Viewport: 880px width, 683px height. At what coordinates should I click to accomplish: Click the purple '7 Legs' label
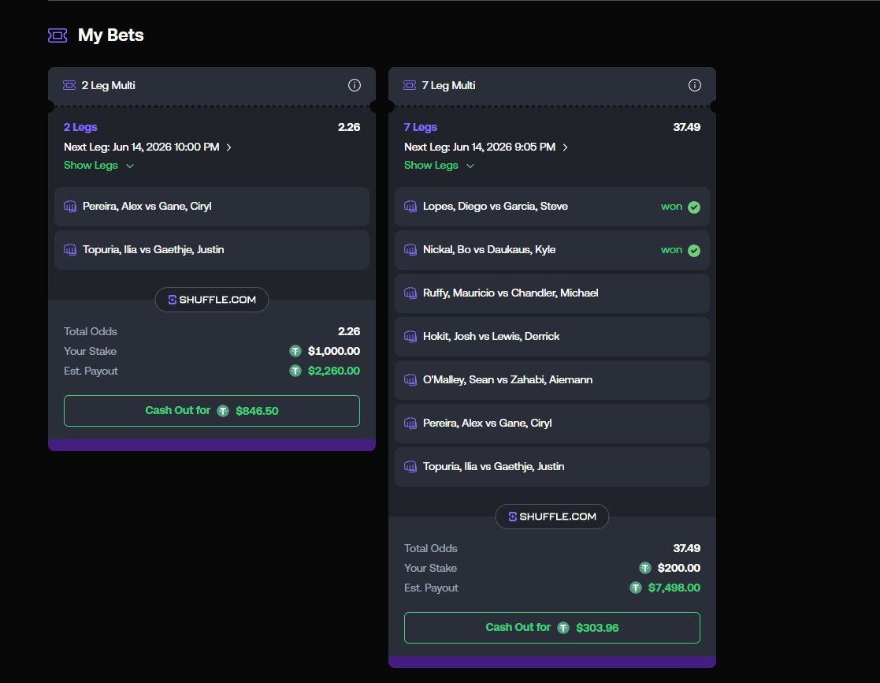pos(421,127)
